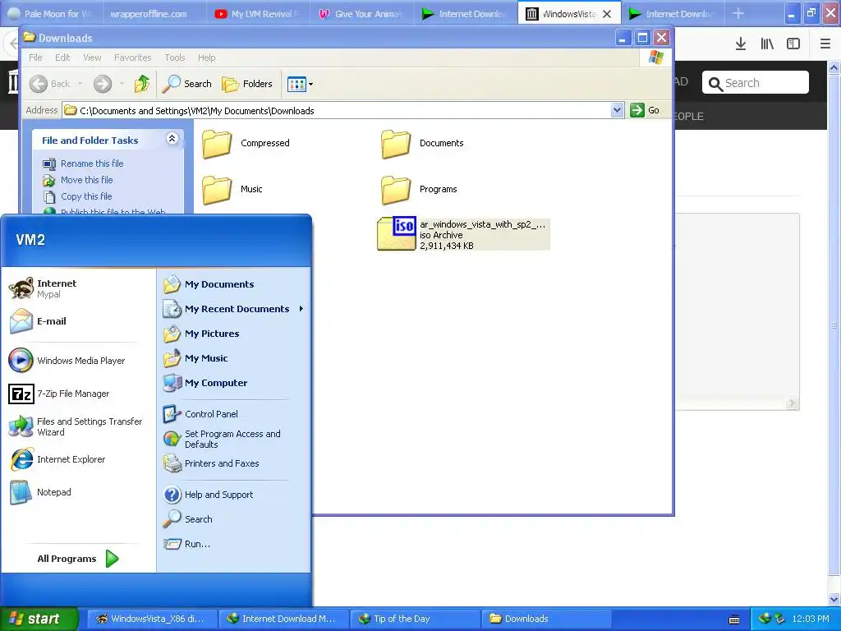Open the Documents folder

[x=423, y=143]
